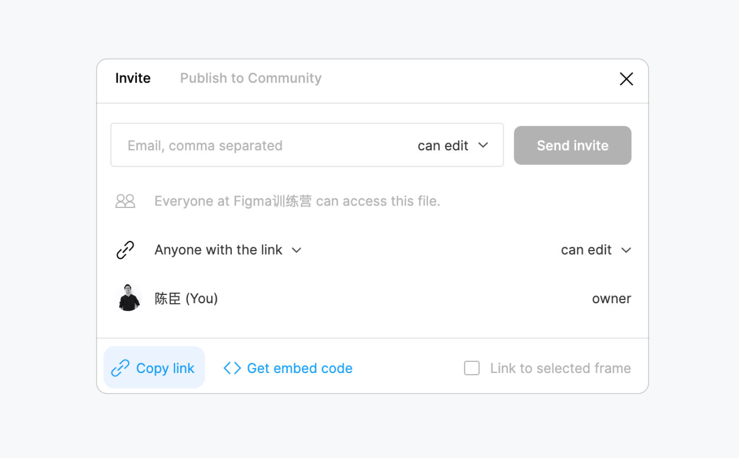Click chevron next to Anyone with the link

coord(296,250)
